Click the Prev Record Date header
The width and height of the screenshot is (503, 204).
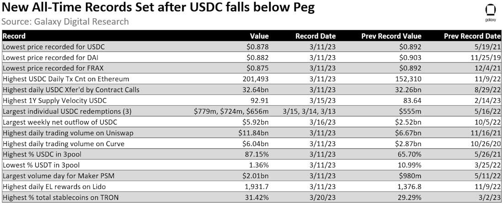click(x=472, y=36)
